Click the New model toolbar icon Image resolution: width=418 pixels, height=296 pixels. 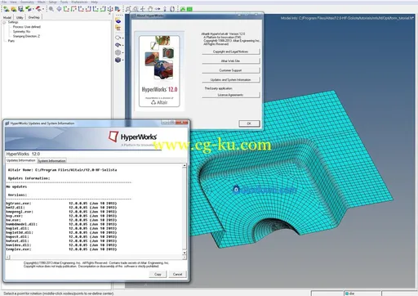pyautogui.click(x=7, y=9)
